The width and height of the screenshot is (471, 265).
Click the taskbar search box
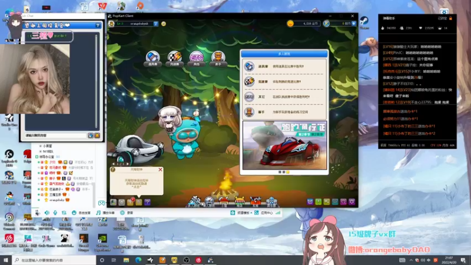coord(54,260)
